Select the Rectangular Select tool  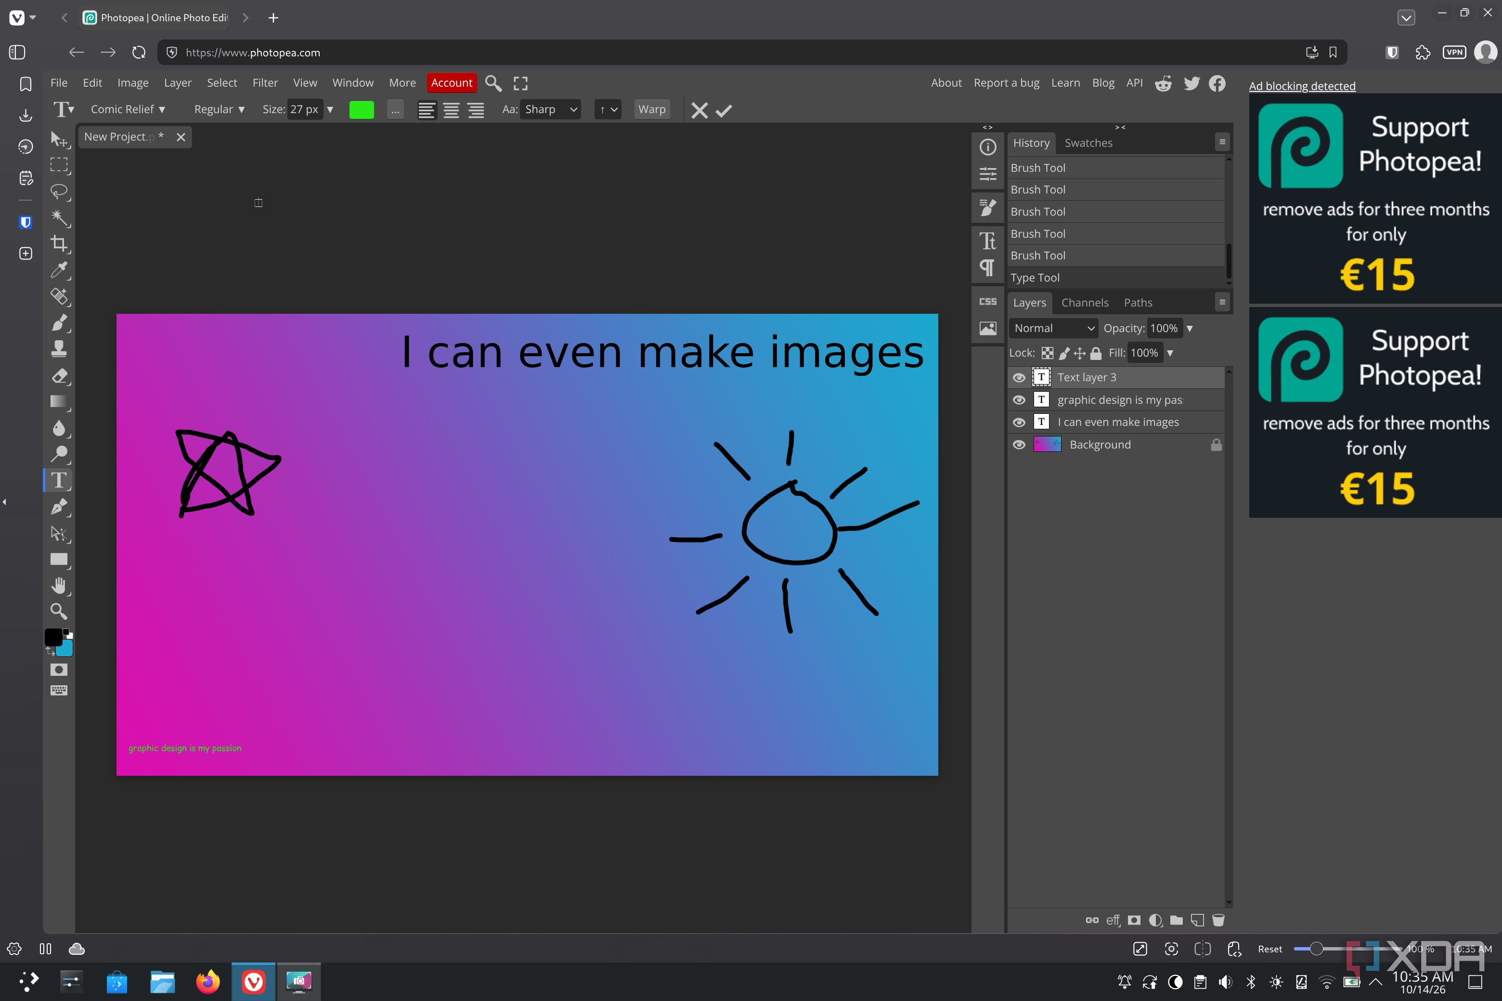point(59,166)
